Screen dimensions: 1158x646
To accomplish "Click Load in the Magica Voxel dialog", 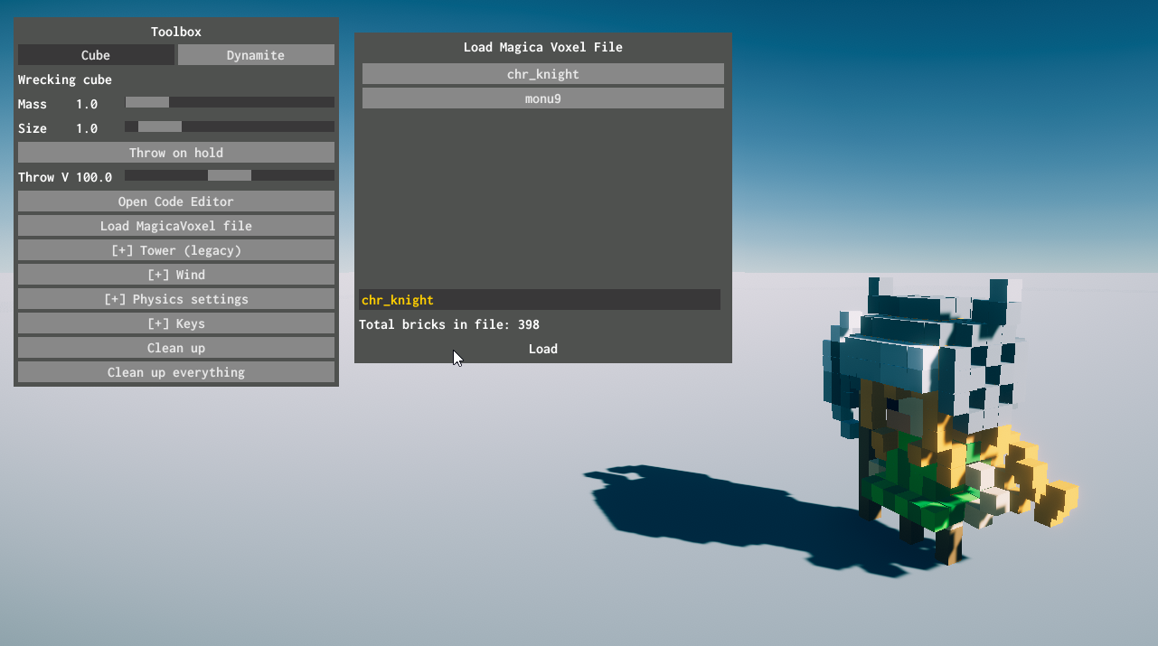I will [543, 349].
